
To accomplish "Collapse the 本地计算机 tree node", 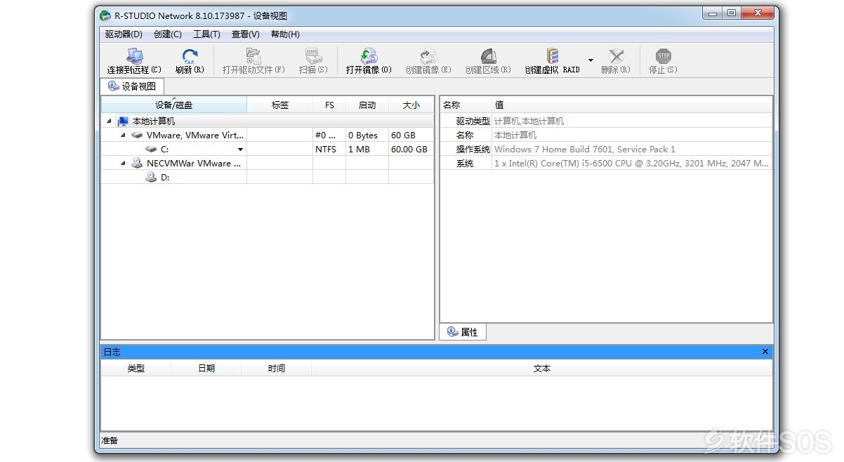I will pos(109,121).
